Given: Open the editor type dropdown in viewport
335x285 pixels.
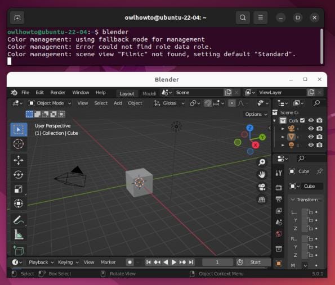Looking at the screenshot, I should (17, 103).
